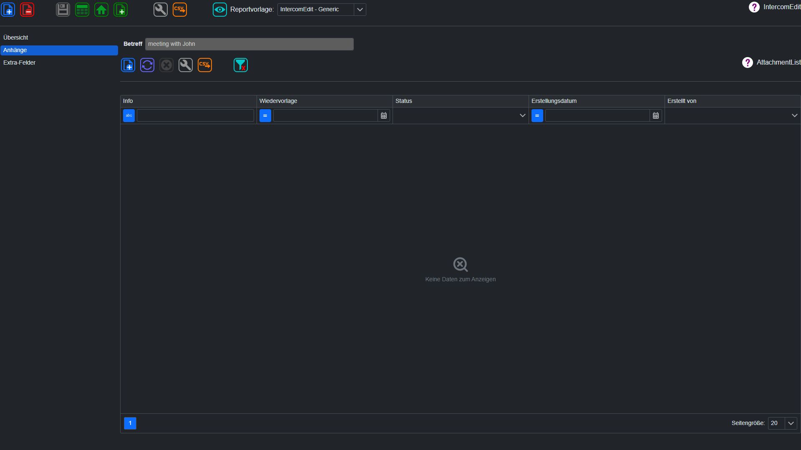Expand the Status filter dropdown

(x=522, y=115)
